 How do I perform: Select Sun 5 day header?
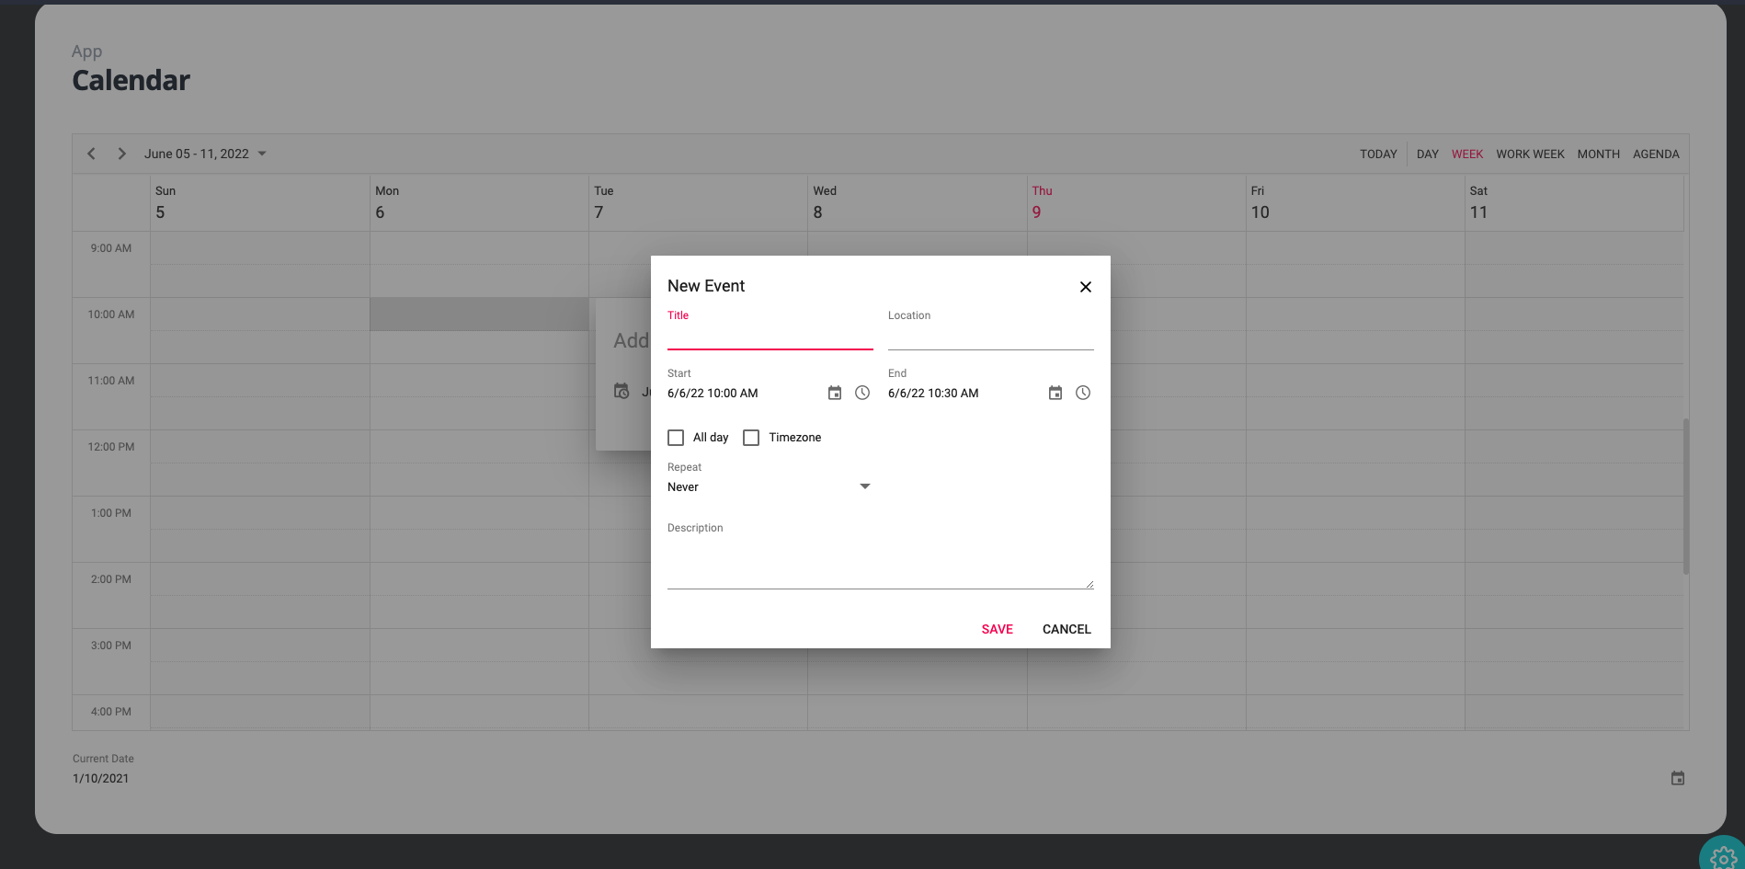coord(260,202)
